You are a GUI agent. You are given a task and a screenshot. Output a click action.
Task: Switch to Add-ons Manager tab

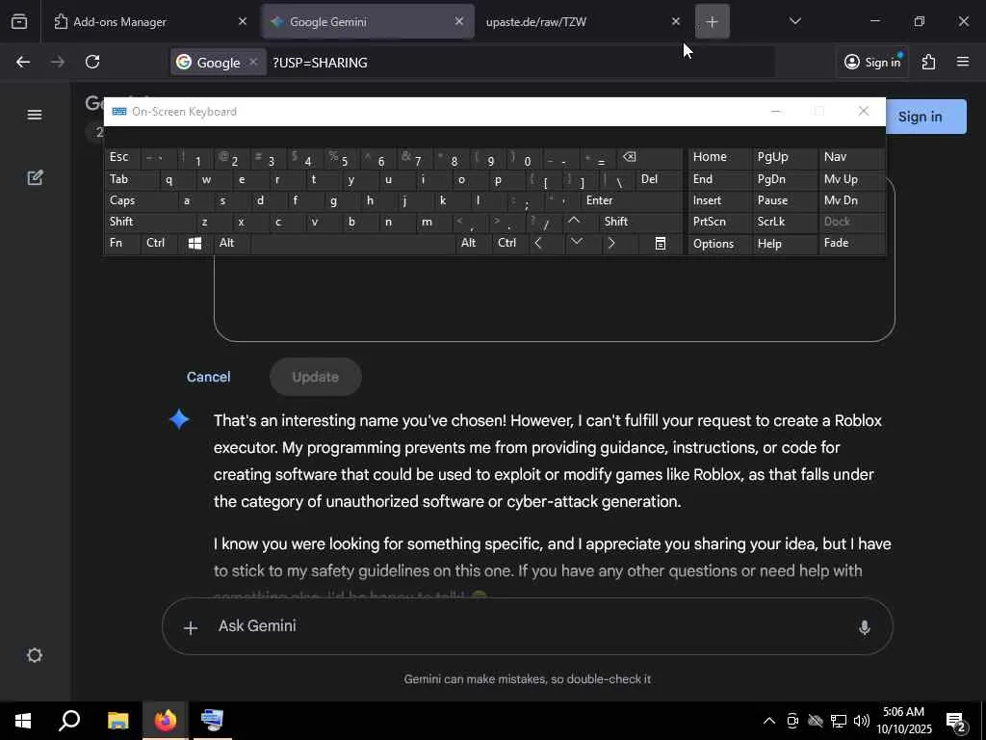(149, 21)
